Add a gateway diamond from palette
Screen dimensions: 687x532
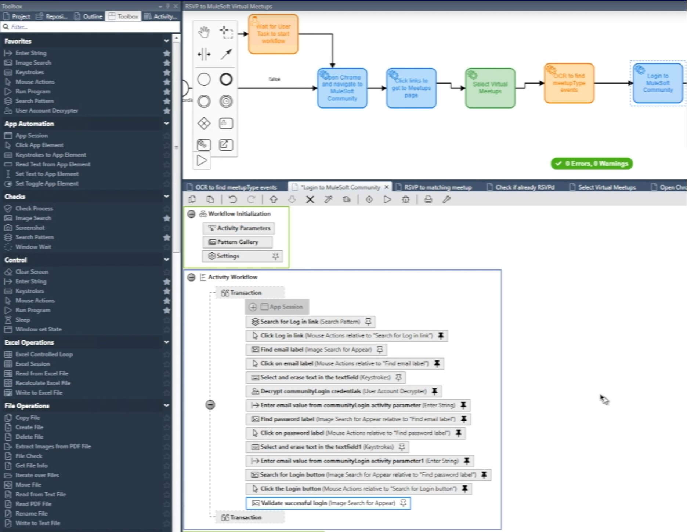[x=204, y=123]
